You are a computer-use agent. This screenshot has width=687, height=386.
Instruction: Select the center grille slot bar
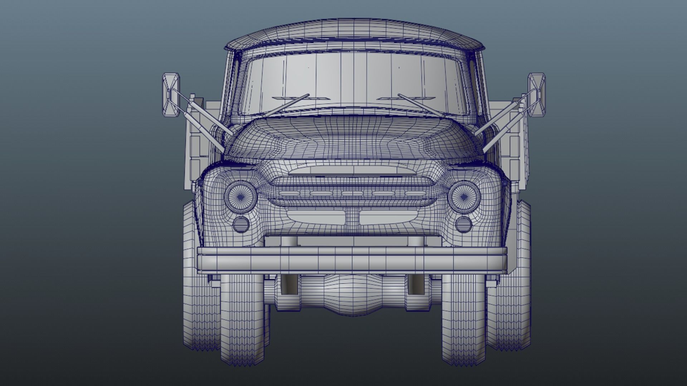click(352, 193)
